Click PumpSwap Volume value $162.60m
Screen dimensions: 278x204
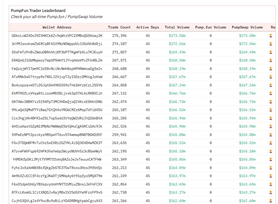(247, 201)
